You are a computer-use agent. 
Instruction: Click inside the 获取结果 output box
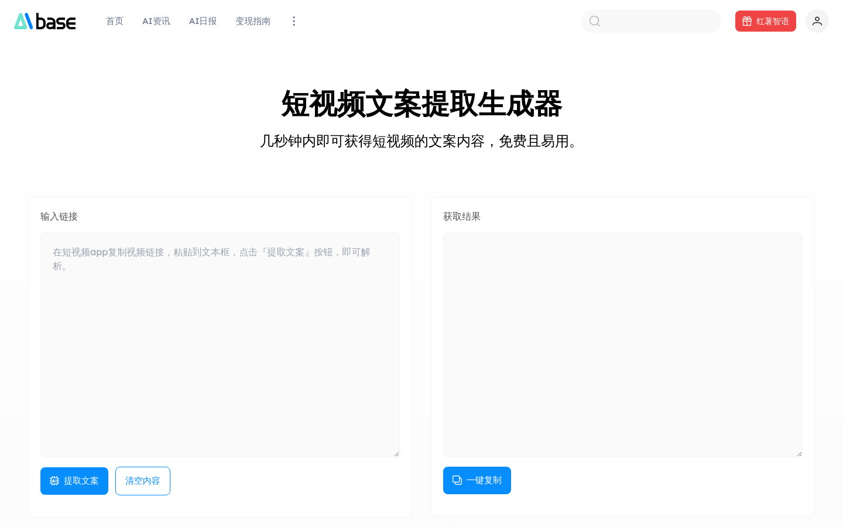622,344
